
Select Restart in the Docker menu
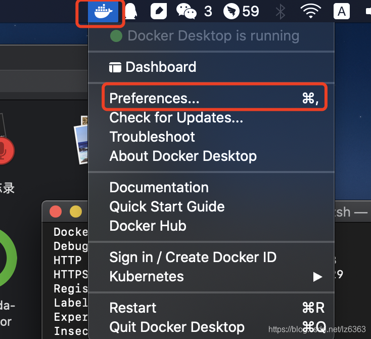click(211, 308)
